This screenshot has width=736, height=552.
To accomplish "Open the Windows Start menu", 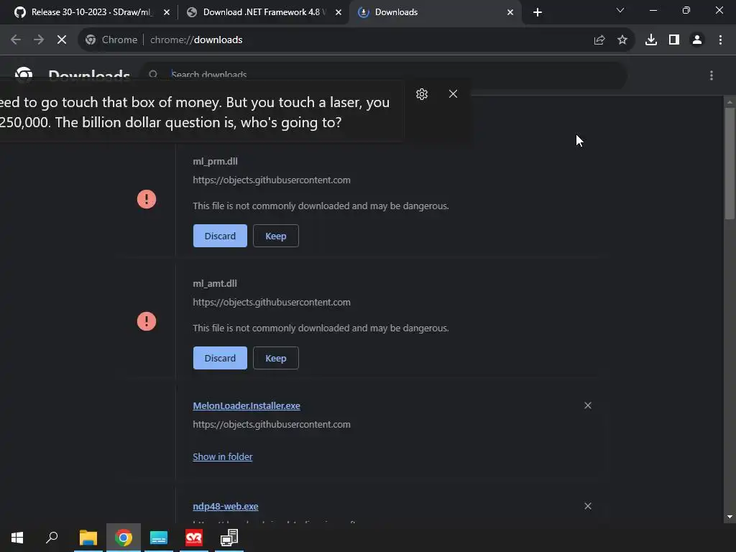I will (x=17, y=538).
